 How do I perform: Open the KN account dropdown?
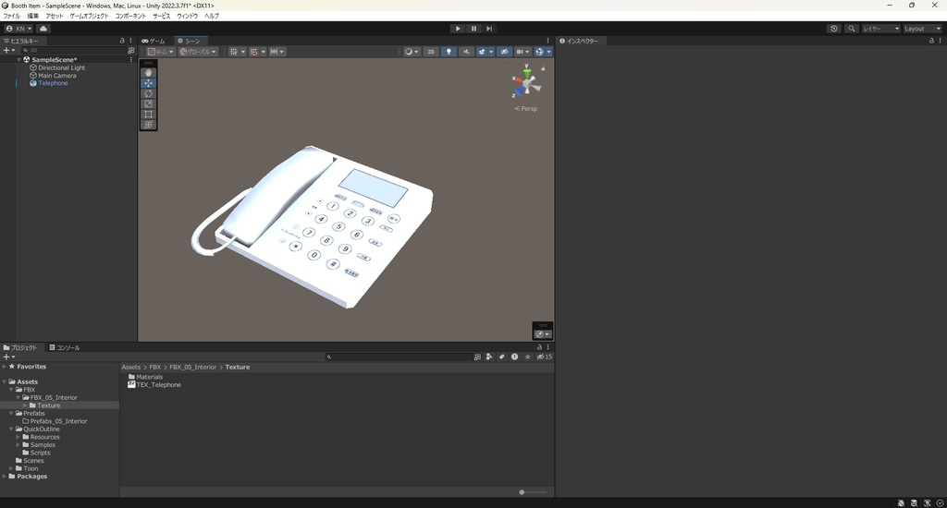coord(18,29)
